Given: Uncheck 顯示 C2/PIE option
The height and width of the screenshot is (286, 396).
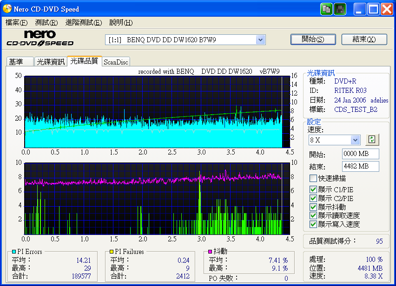Looking at the screenshot, I should pos(313,198).
